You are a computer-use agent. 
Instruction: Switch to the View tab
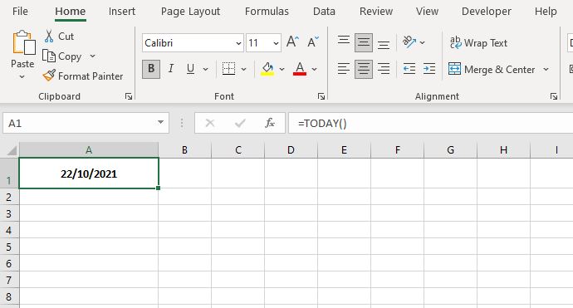pos(427,12)
